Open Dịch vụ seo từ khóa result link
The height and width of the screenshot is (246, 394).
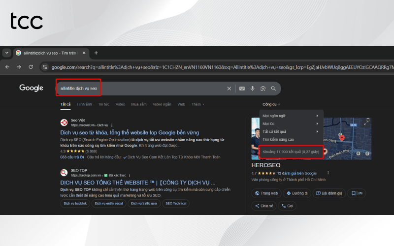[130, 132]
